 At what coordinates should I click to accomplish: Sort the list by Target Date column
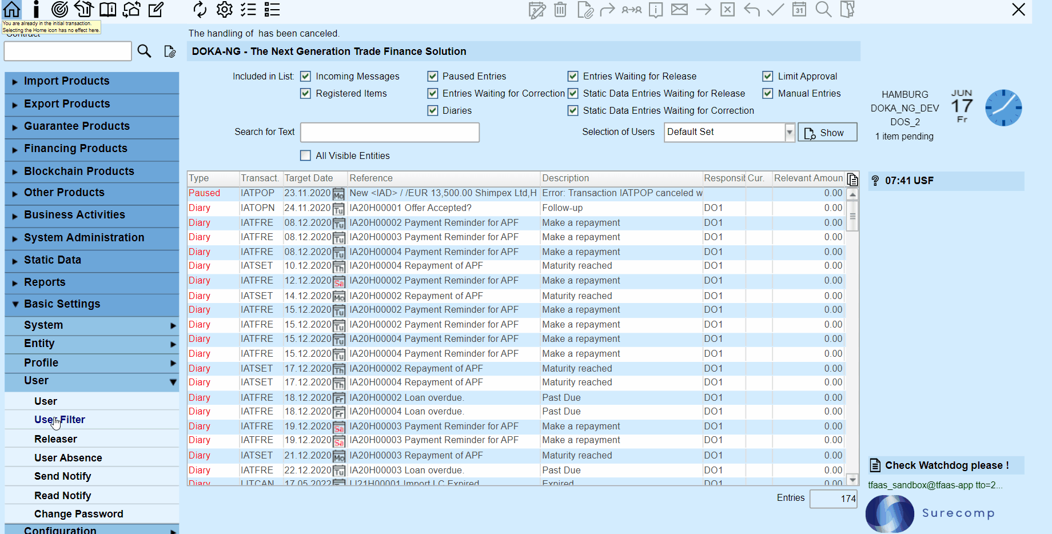[x=314, y=178]
